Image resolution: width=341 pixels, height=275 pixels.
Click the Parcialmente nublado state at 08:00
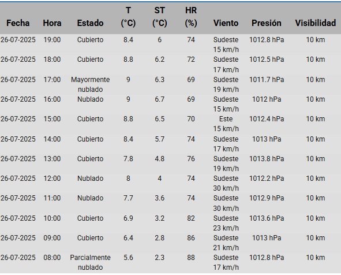(x=90, y=262)
